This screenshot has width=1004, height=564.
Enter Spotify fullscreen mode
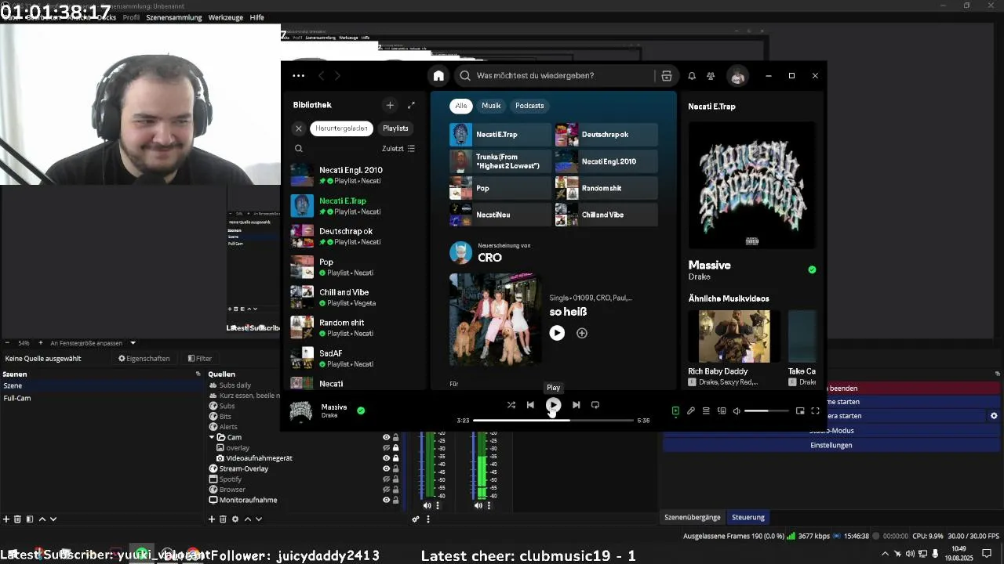(x=816, y=410)
